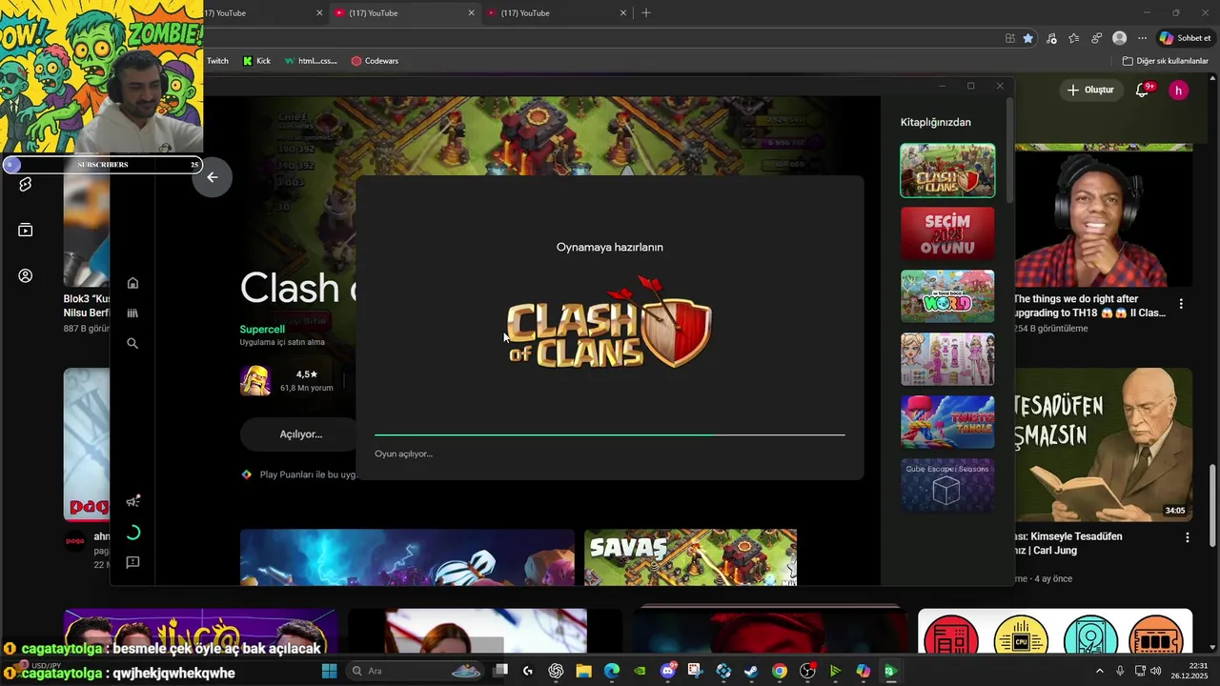1220x686 pixels.
Task: Click the 'Oyun açılıyor...' status text
Action: coord(403,454)
